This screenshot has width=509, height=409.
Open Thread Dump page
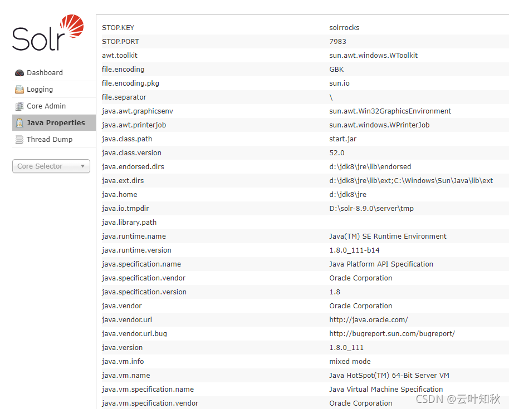(x=54, y=140)
